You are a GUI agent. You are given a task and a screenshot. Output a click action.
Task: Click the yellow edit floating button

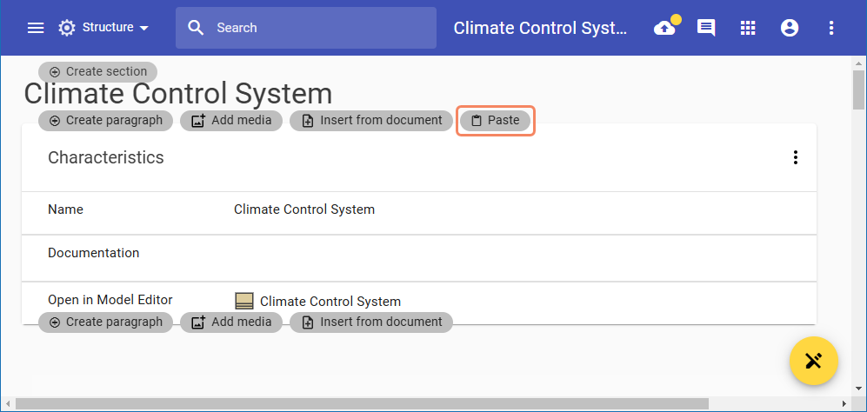point(813,361)
